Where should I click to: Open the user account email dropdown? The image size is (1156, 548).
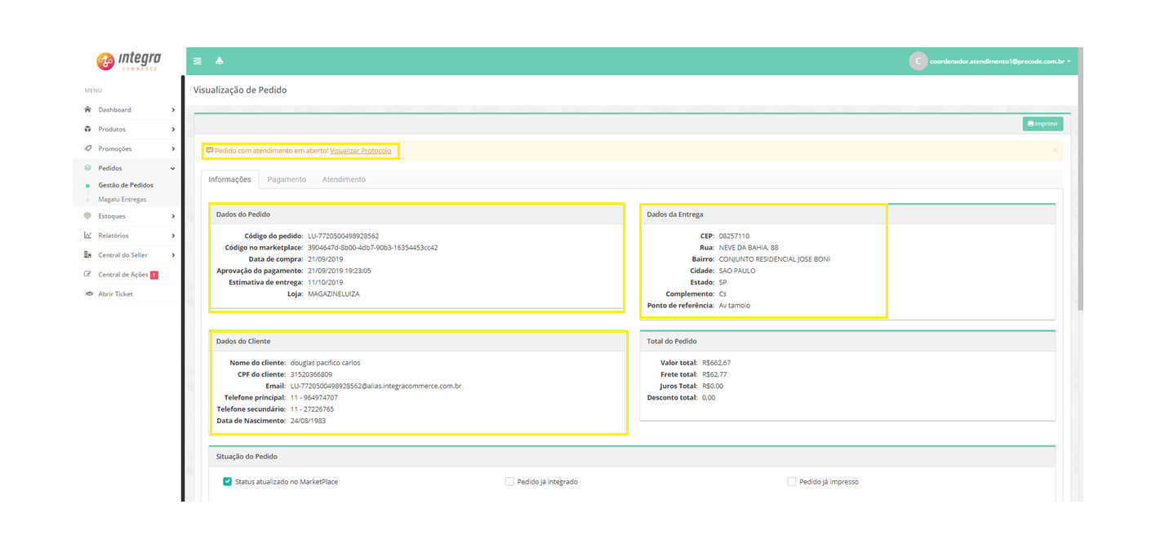click(x=1000, y=61)
